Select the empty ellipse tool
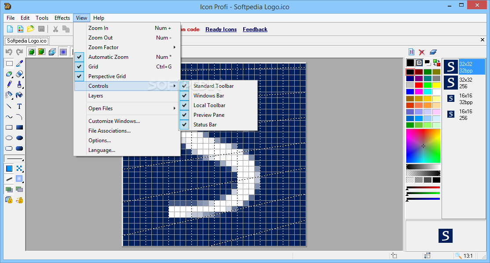The width and height of the screenshot is (490, 263). tap(9, 138)
